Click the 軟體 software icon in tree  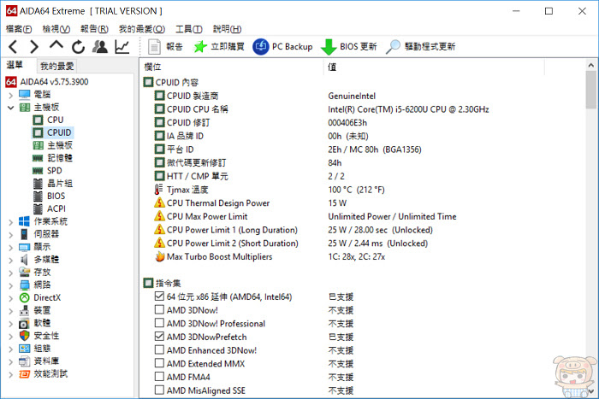point(24,323)
